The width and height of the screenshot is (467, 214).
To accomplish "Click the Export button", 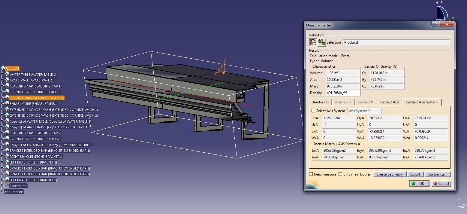I will [x=415, y=174].
